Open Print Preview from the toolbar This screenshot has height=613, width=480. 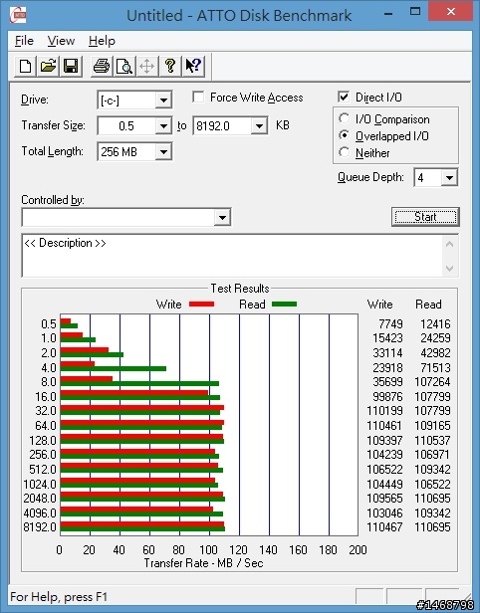coord(124,66)
